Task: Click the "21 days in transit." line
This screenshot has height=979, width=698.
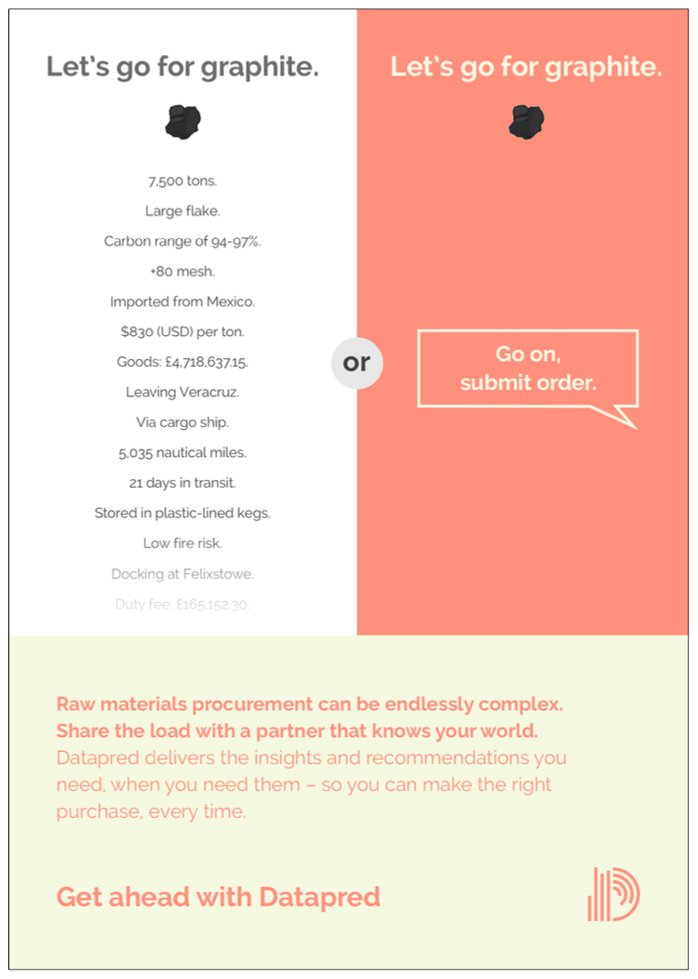Action: click(x=182, y=482)
